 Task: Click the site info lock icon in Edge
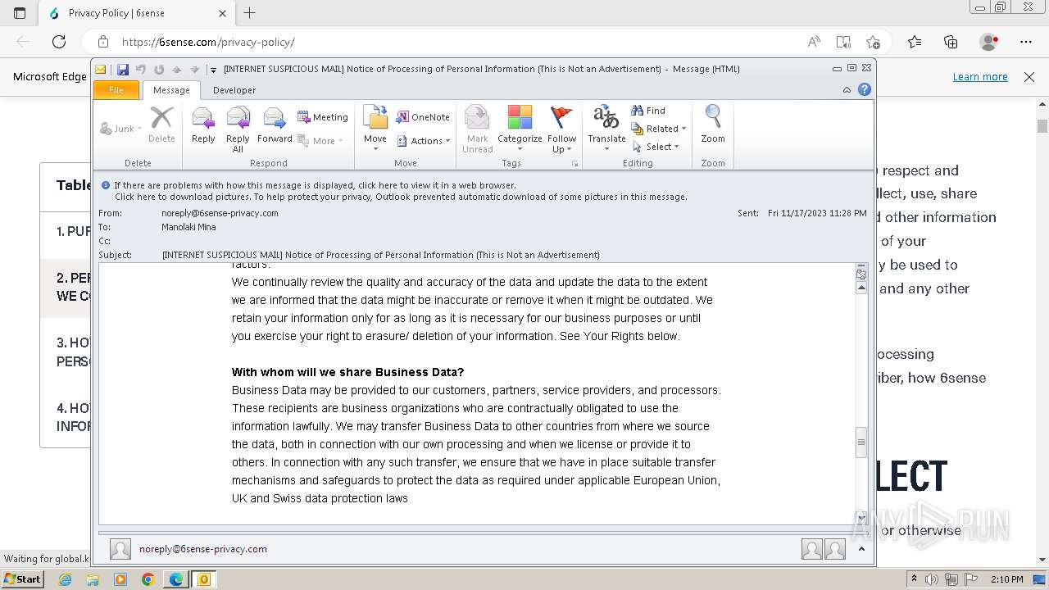click(x=102, y=42)
